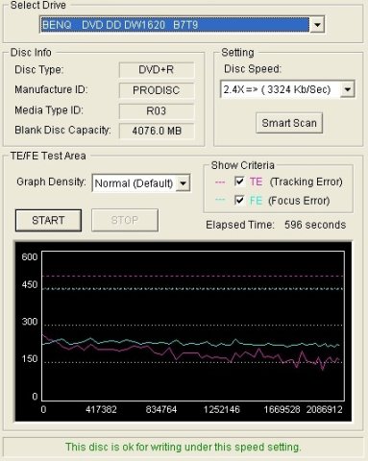Screen dimensions: 368x461
Task: Toggle the FE Focus Error checkbox
Action: click(x=239, y=200)
